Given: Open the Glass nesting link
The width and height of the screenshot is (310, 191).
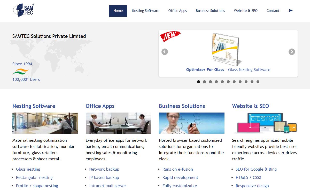Looking at the screenshot, I should pyautogui.click(x=28, y=169).
